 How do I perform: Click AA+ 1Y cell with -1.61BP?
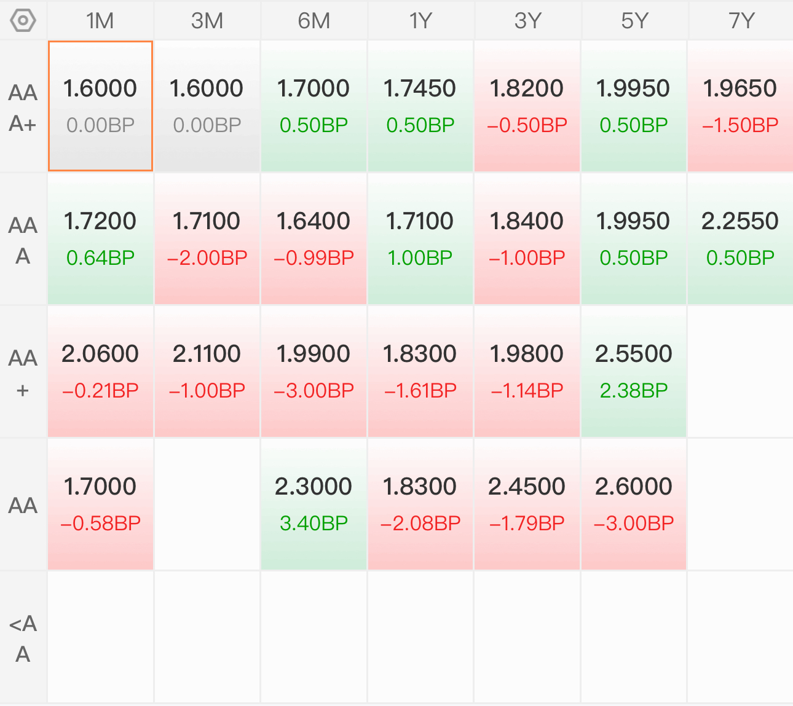pos(420,372)
